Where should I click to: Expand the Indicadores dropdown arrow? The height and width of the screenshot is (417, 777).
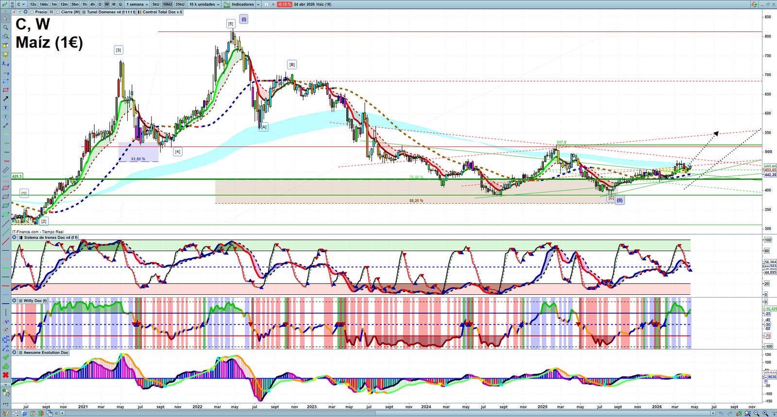click(x=258, y=4)
